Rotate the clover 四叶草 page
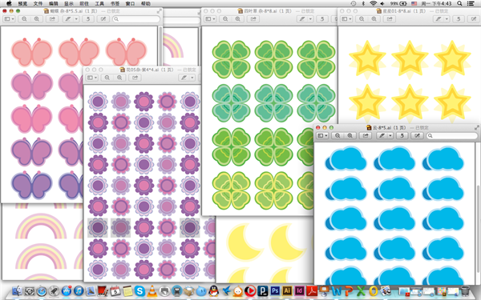Screen dimensions: 481x300 pos(322,19)
